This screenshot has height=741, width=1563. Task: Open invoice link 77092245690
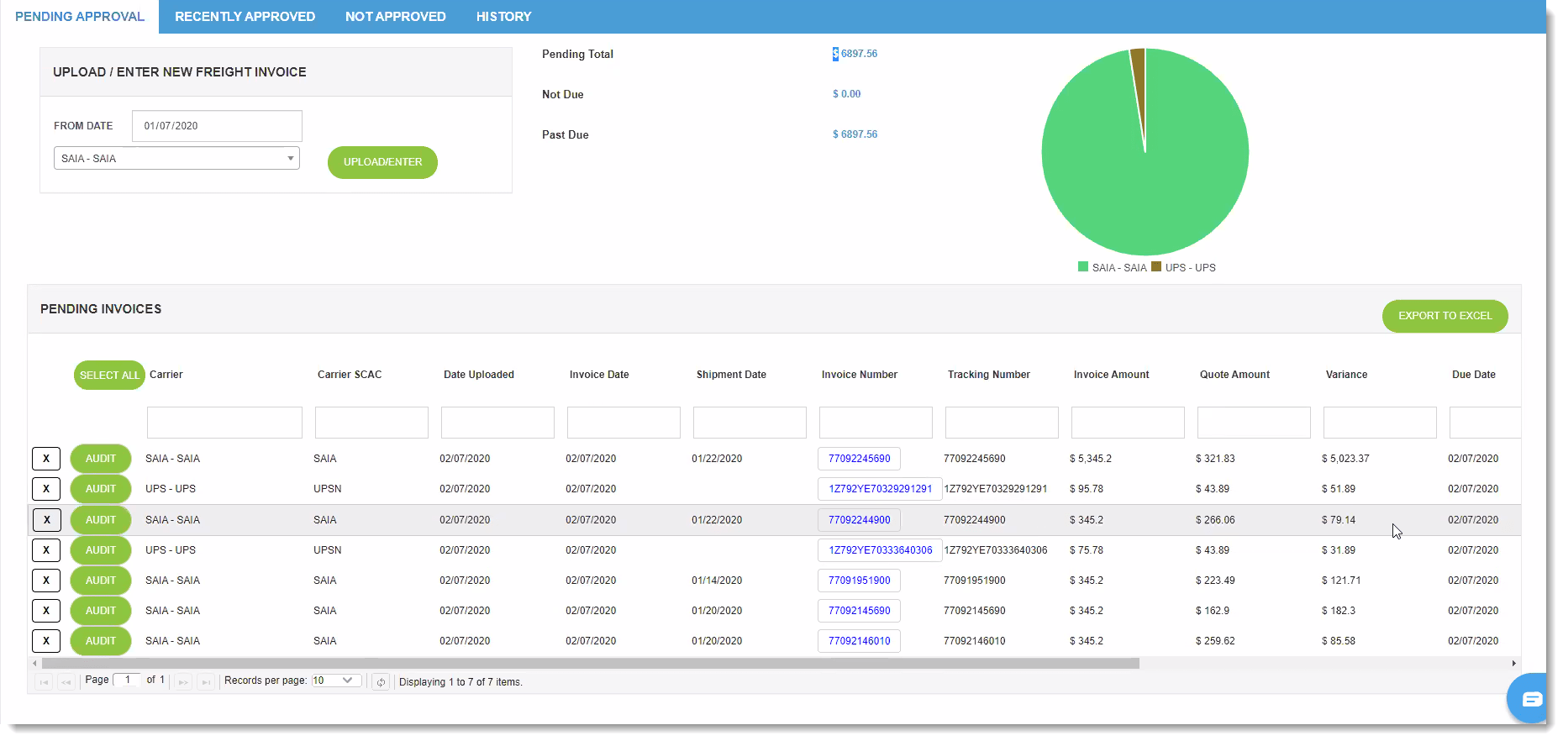coord(859,459)
